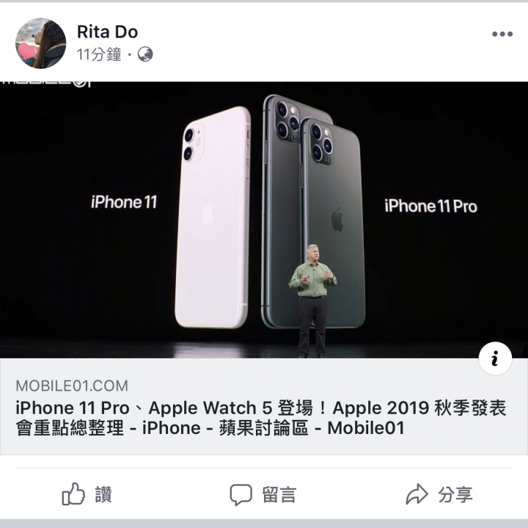Tap the Mobile01 logo watermark on image
The height and width of the screenshot is (528, 528).
(x=45, y=84)
